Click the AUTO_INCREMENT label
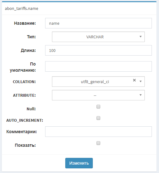 [25, 120]
